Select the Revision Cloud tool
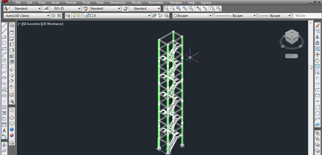 [4, 66]
